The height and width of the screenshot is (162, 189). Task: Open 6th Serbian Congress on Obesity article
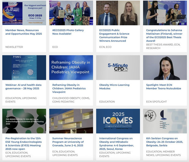[x=164, y=142]
